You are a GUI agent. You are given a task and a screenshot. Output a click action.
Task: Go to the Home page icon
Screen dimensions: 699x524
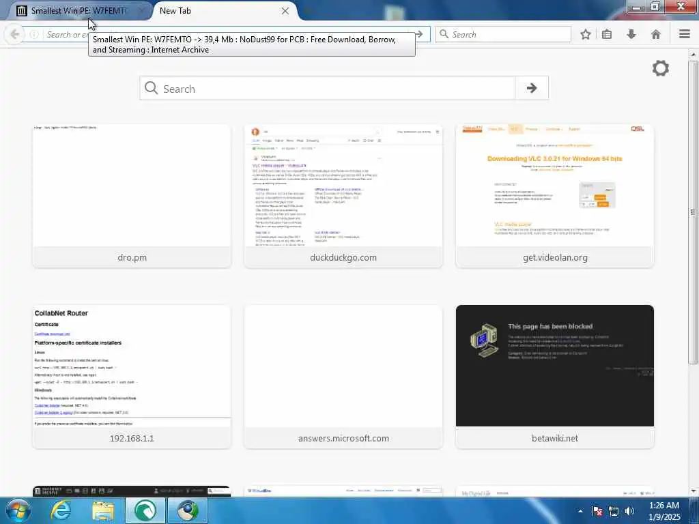click(656, 34)
